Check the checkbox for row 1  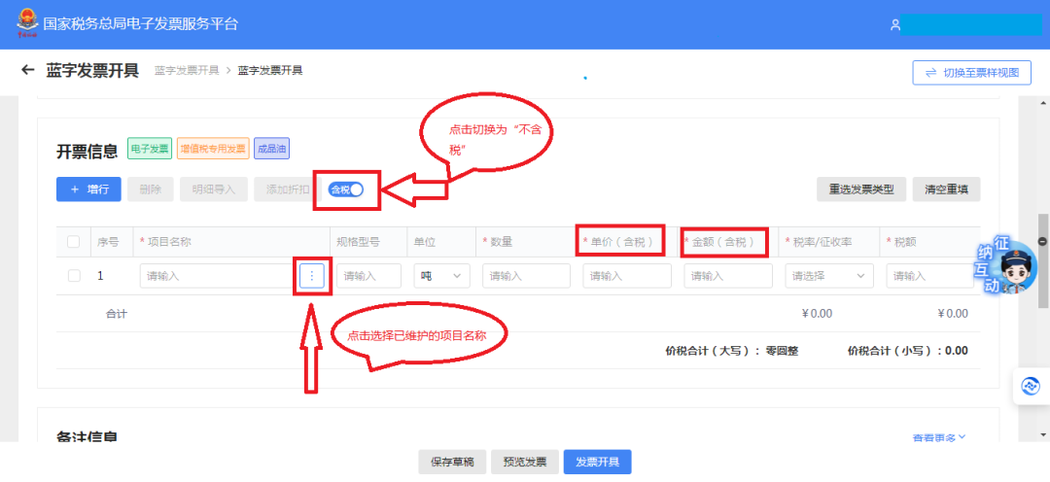tap(74, 275)
